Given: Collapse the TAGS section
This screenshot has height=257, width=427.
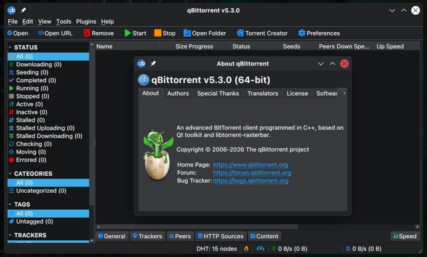Looking at the screenshot, I should coord(10,204).
